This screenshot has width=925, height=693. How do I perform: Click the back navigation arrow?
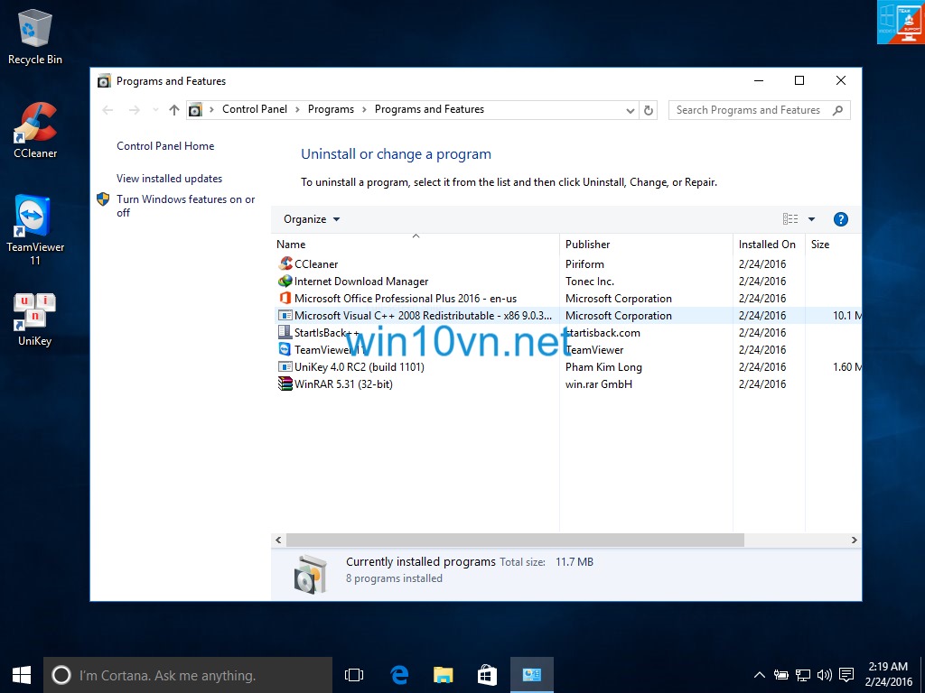[x=107, y=109]
